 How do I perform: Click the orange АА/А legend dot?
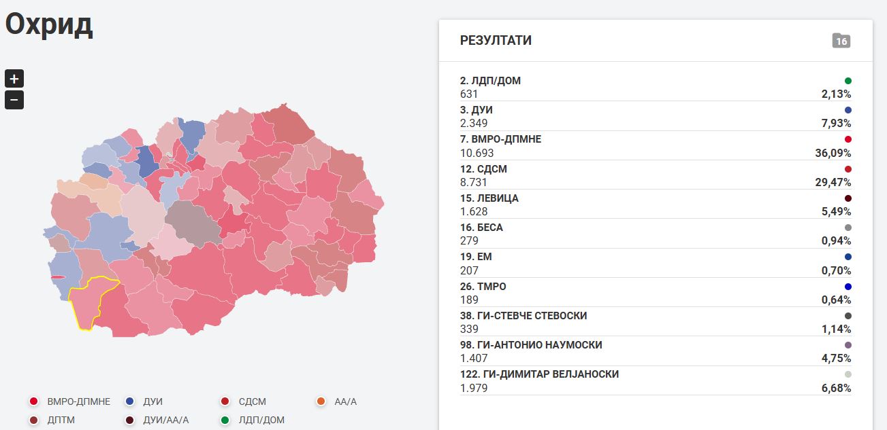(321, 401)
